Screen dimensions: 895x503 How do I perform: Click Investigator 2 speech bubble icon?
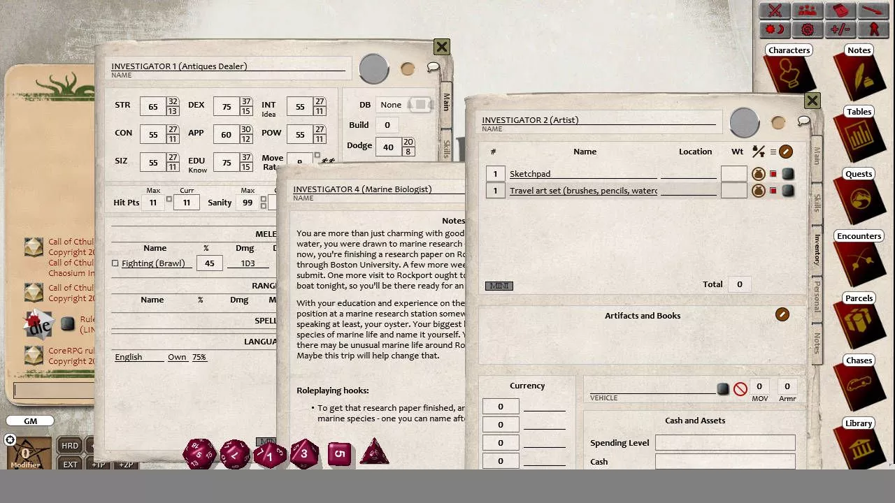point(803,122)
